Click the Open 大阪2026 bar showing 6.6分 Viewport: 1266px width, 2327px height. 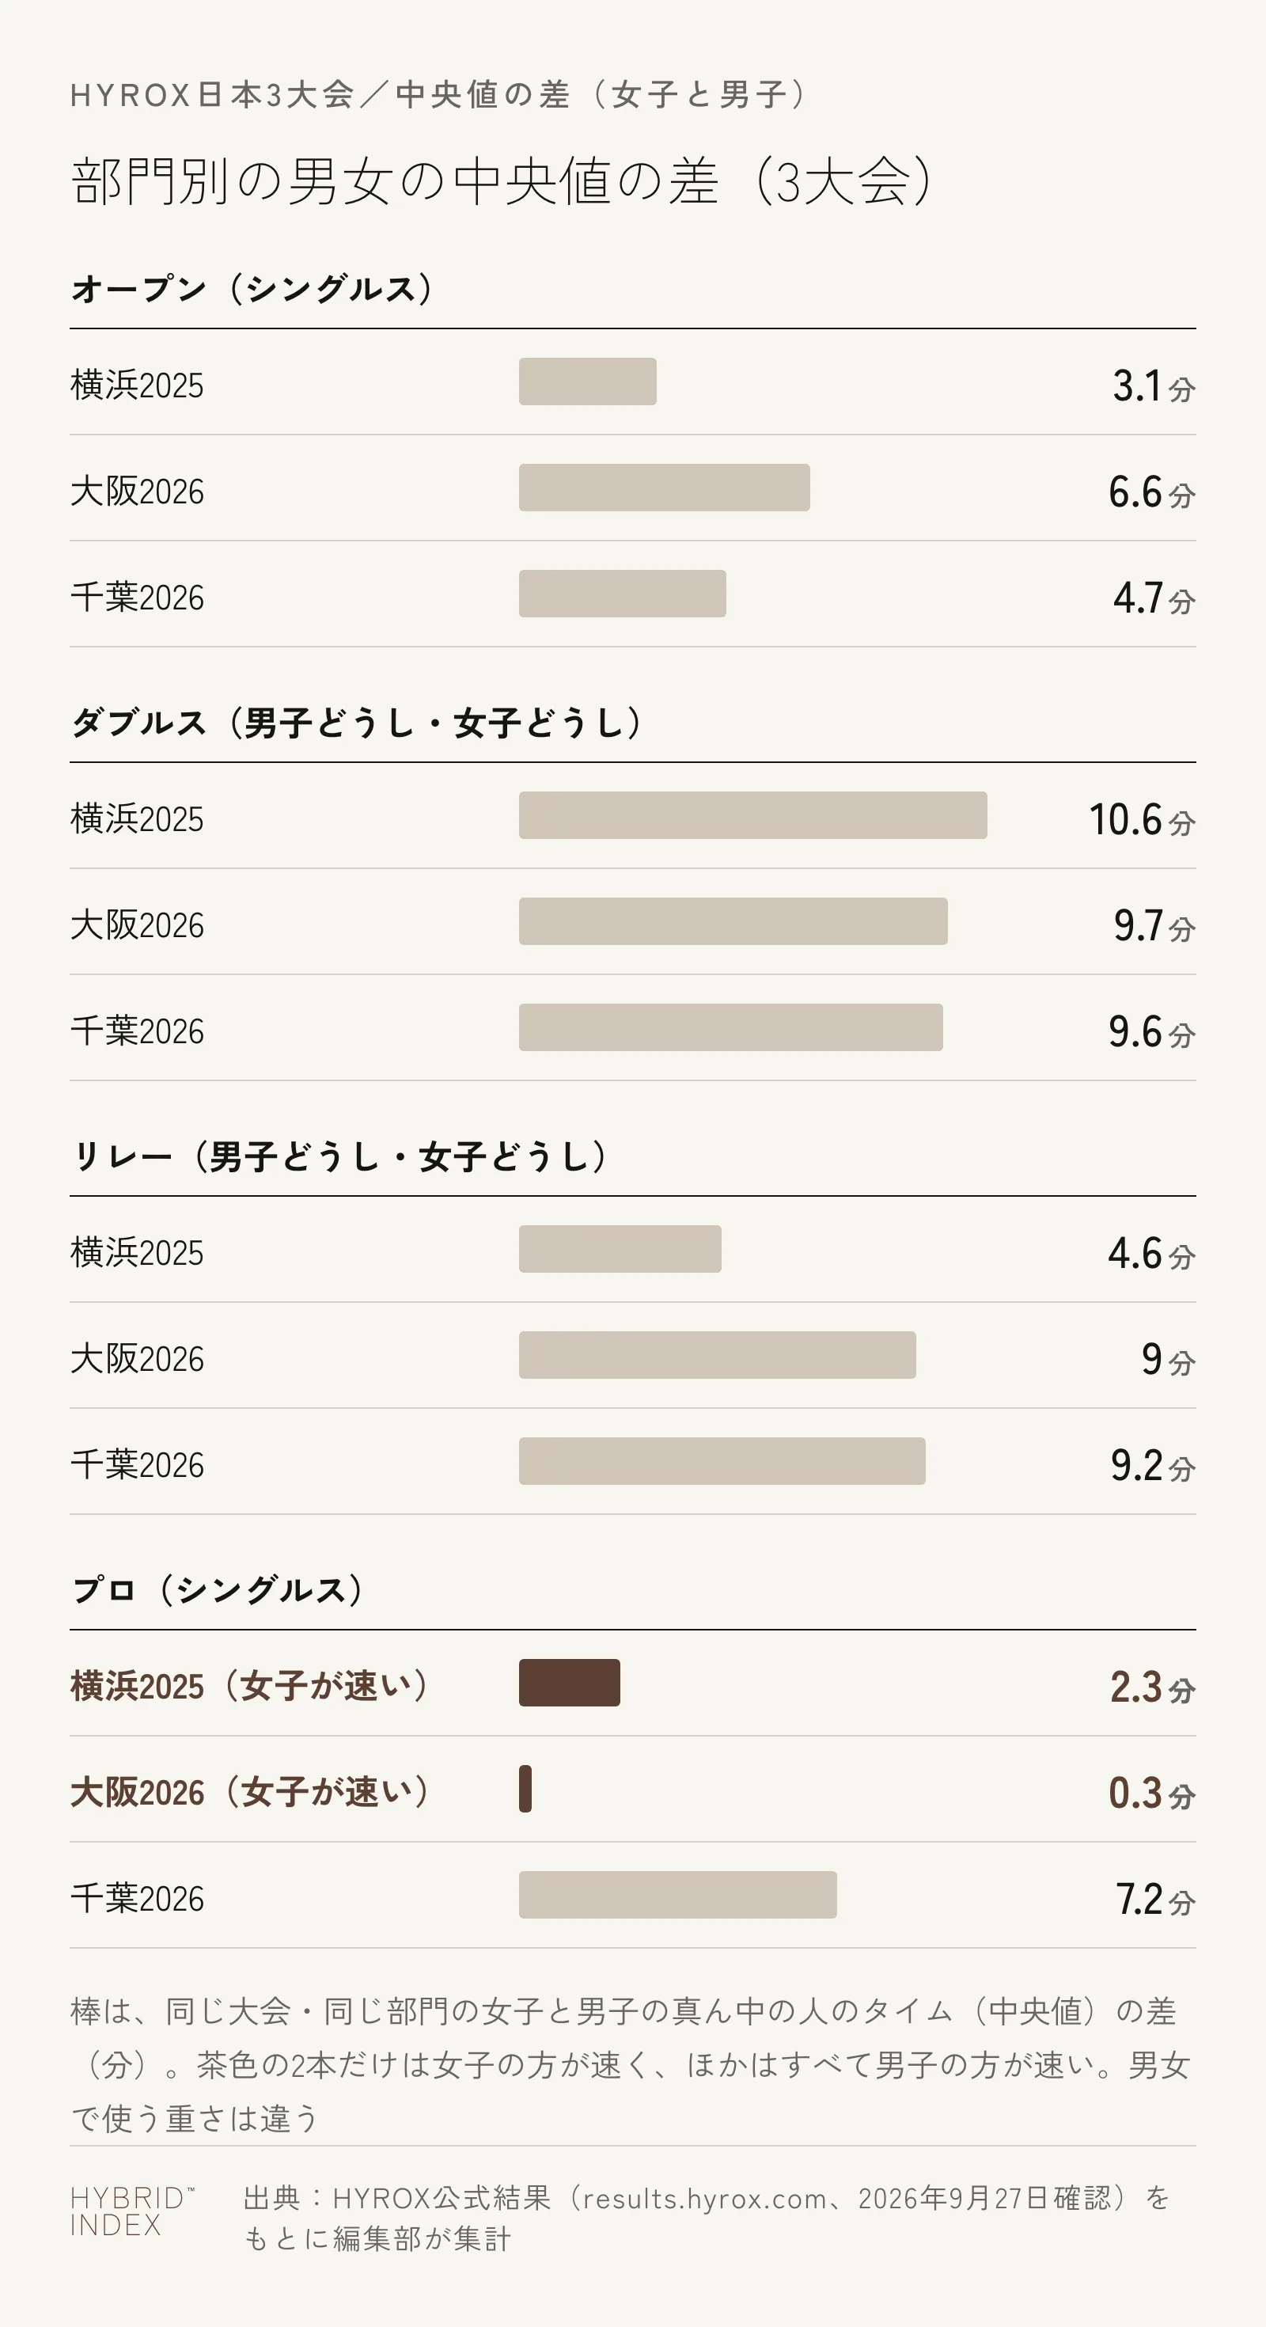pos(664,488)
